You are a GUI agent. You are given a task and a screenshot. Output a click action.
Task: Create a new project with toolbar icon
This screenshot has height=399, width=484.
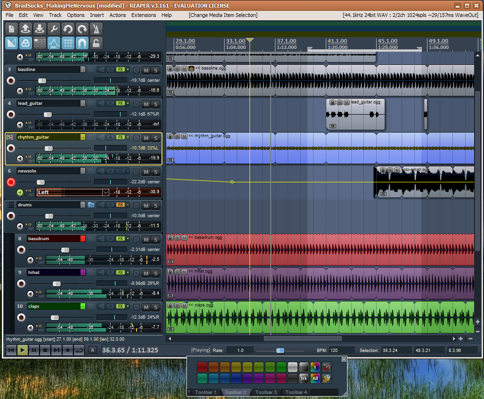[x=11, y=29]
